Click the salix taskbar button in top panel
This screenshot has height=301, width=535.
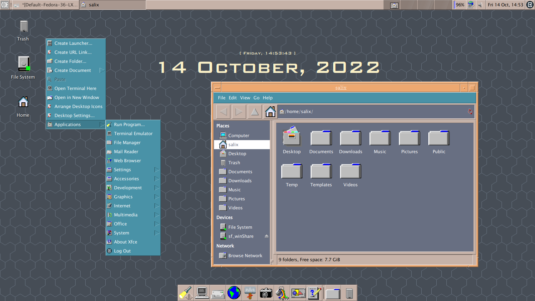[113, 5]
